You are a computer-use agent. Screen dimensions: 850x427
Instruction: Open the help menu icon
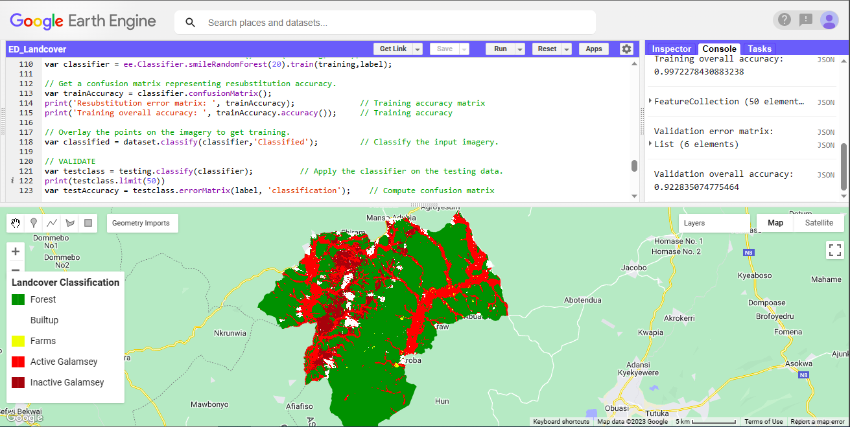point(784,19)
